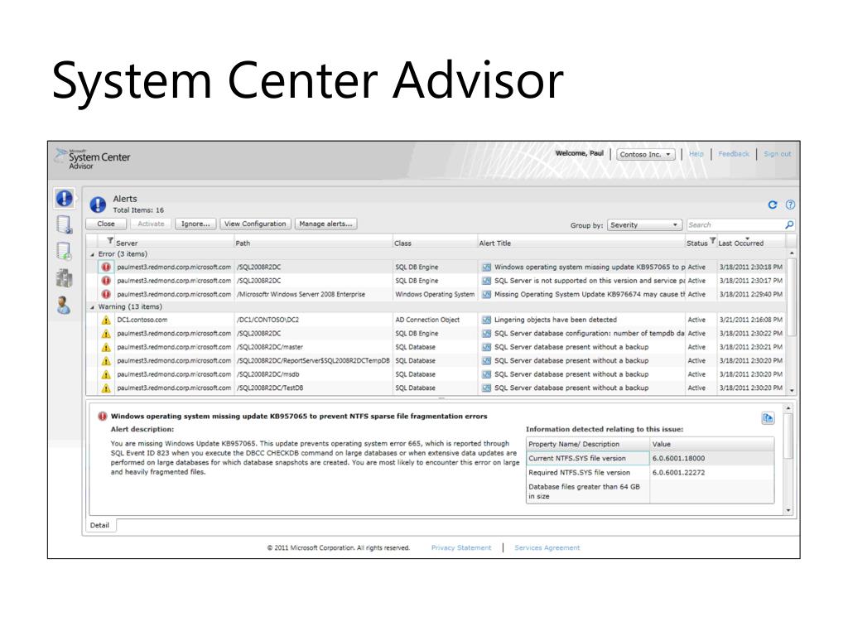This screenshot has width=848, height=636.
Task: Click alert title icon for Lingering objects row
Action: point(486,320)
